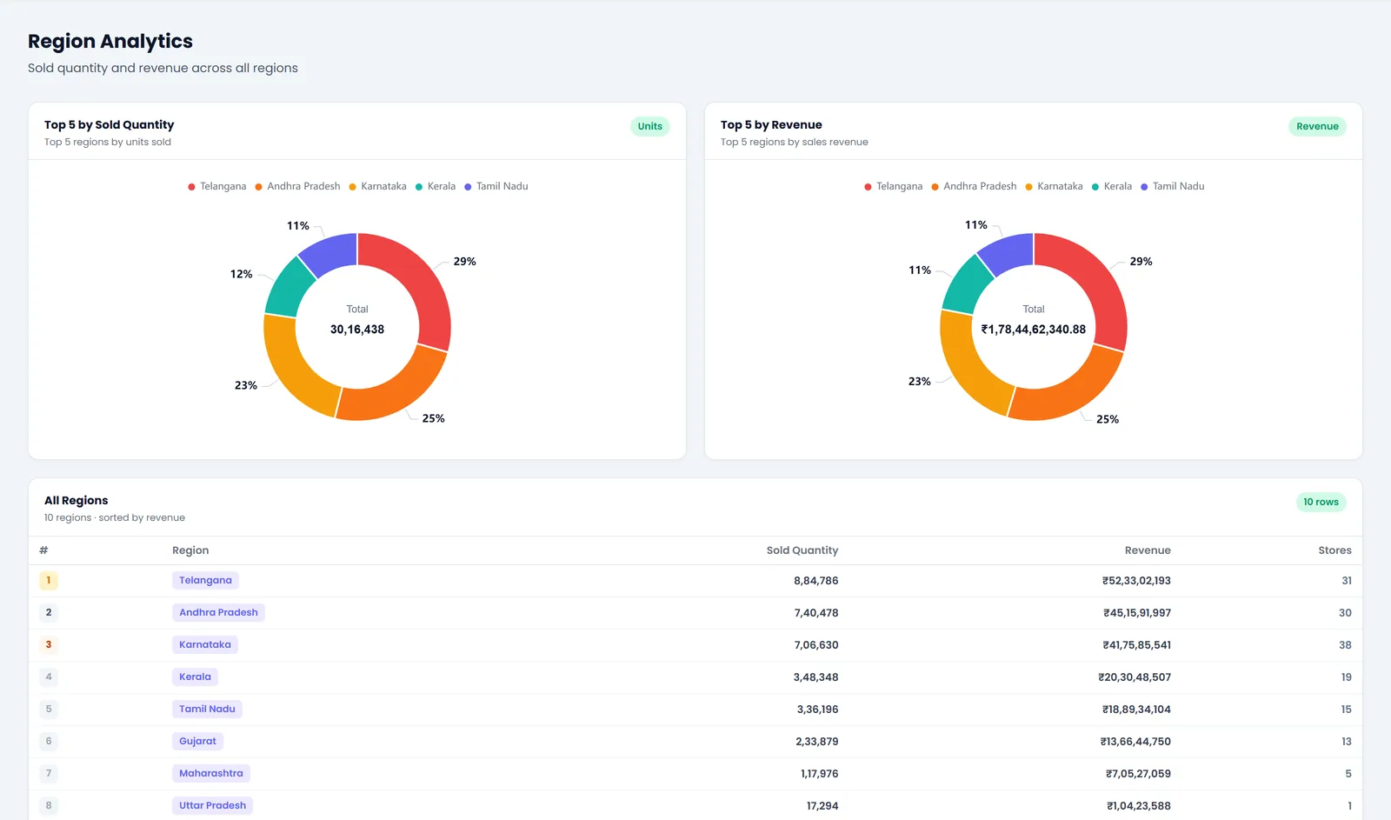Click sold quantity value 7,40,478
The width and height of the screenshot is (1391, 820).
pyautogui.click(x=816, y=613)
